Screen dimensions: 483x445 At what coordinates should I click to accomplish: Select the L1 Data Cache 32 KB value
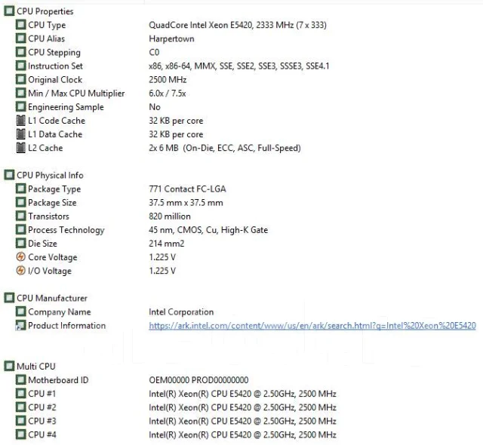[x=176, y=134]
